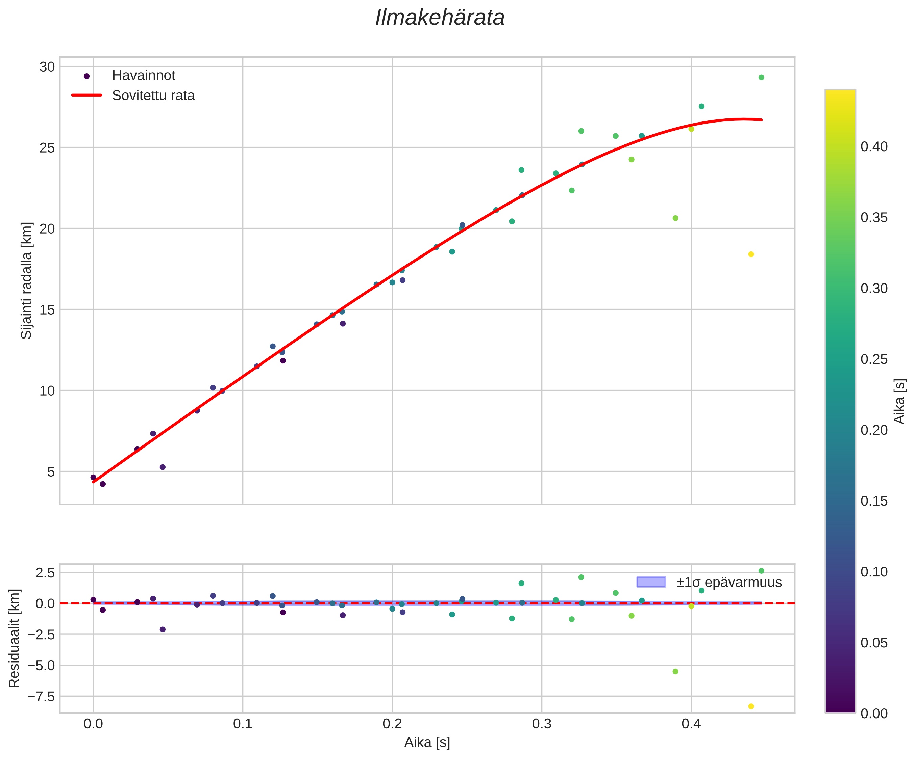The width and height of the screenshot is (915, 758).
Task: Click the purple outlier point near 5.3 km
Action: 163,467
